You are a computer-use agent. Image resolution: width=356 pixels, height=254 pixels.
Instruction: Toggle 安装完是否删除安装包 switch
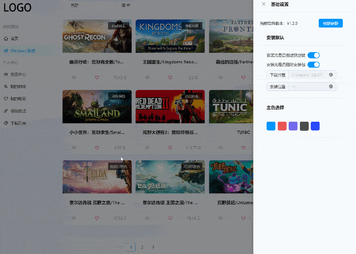(313, 65)
